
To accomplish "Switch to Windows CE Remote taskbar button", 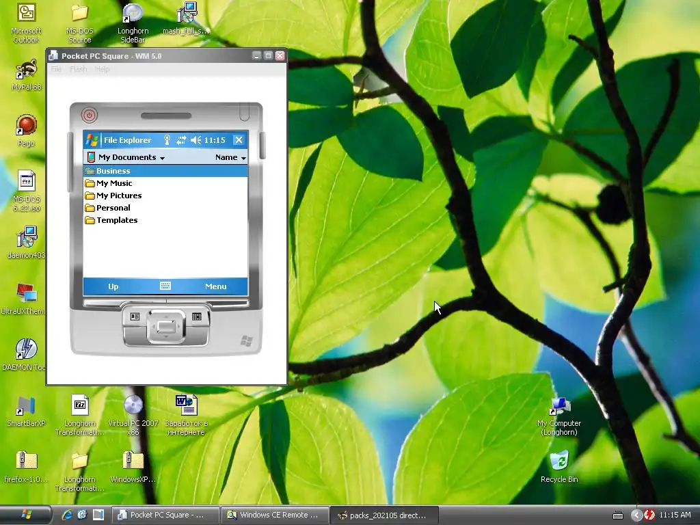I will 275,515.
